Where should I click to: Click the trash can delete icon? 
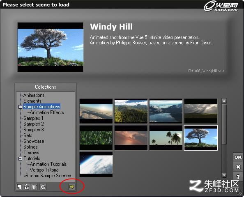click(x=34, y=187)
